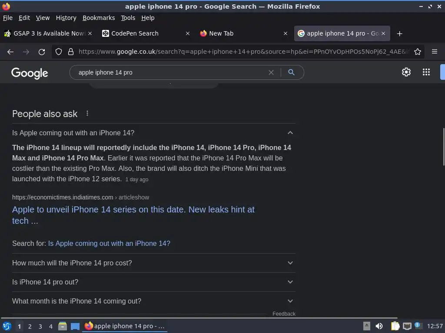
Task: Click the 12:57 taskbar clock
Action: click(x=435, y=326)
